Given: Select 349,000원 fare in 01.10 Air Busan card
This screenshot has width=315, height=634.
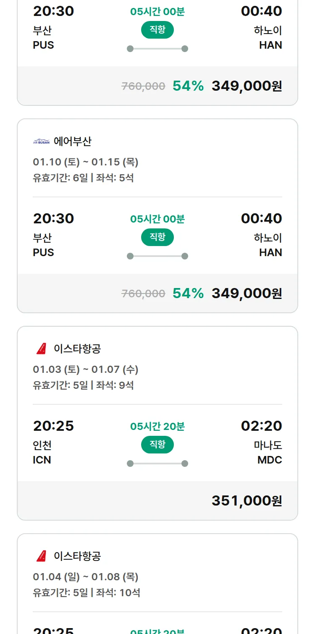Looking at the screenshot, I should 247,293.
